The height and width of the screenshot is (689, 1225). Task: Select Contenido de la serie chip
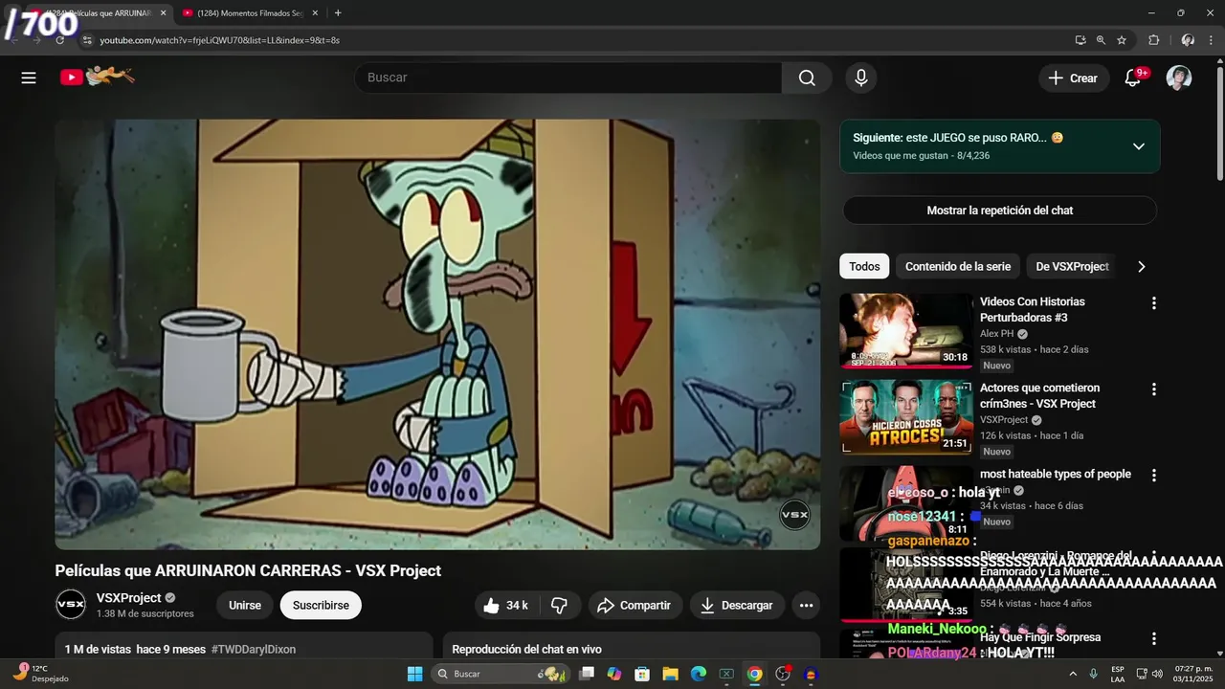pos(958,267)
